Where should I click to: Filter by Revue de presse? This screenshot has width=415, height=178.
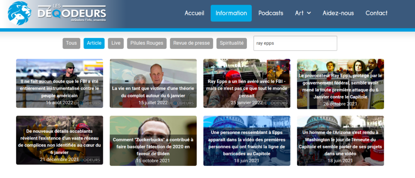coord(191,43)
